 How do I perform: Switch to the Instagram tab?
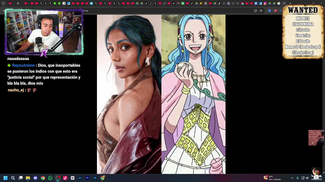(265, 3)
